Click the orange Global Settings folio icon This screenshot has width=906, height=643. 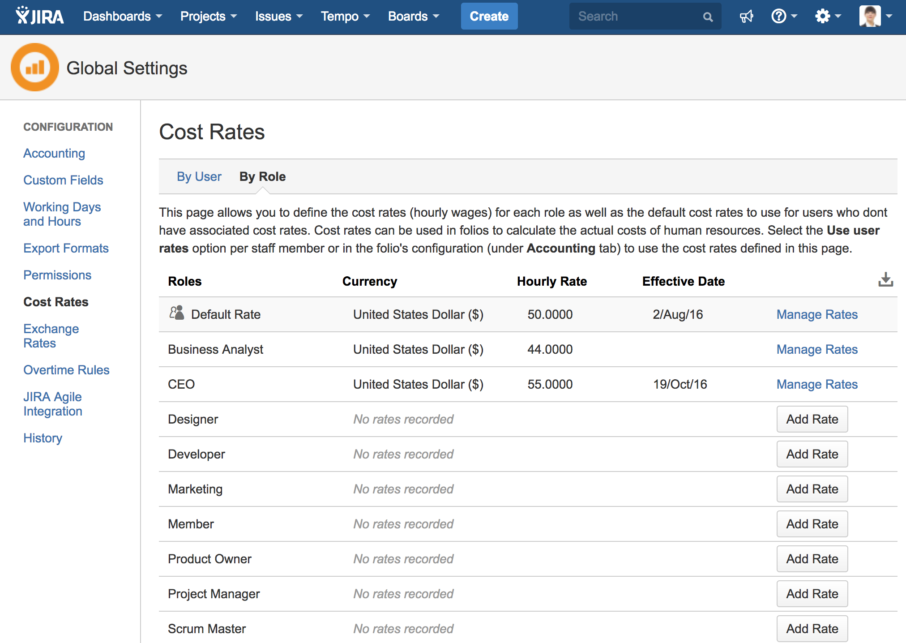[x=35, y=68]
